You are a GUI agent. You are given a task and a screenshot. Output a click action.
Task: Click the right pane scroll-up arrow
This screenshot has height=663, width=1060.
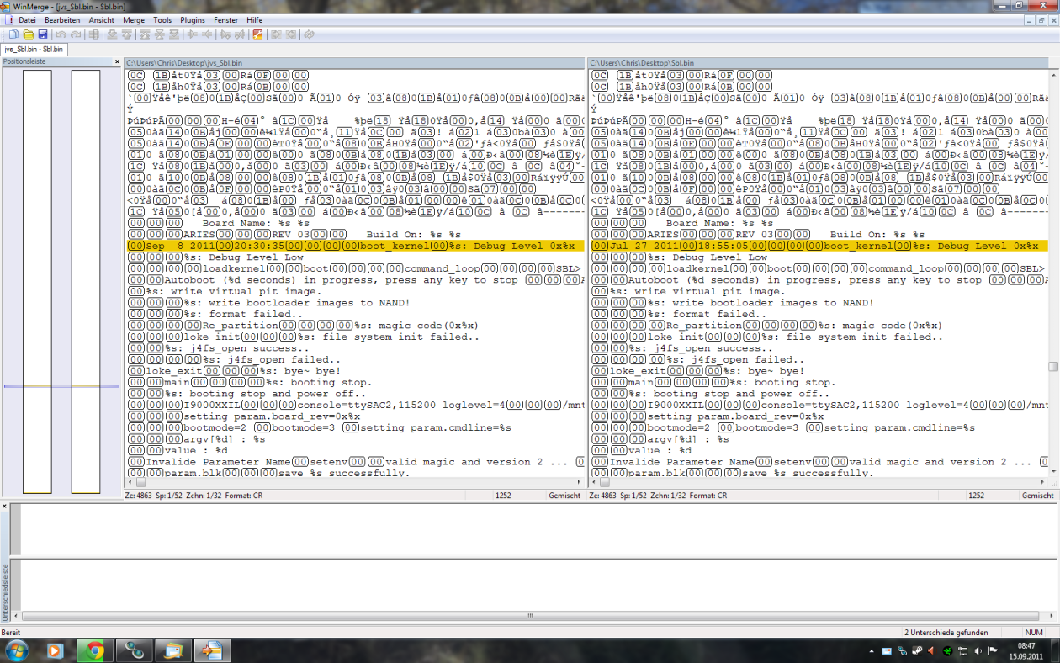pos(1052,74)
